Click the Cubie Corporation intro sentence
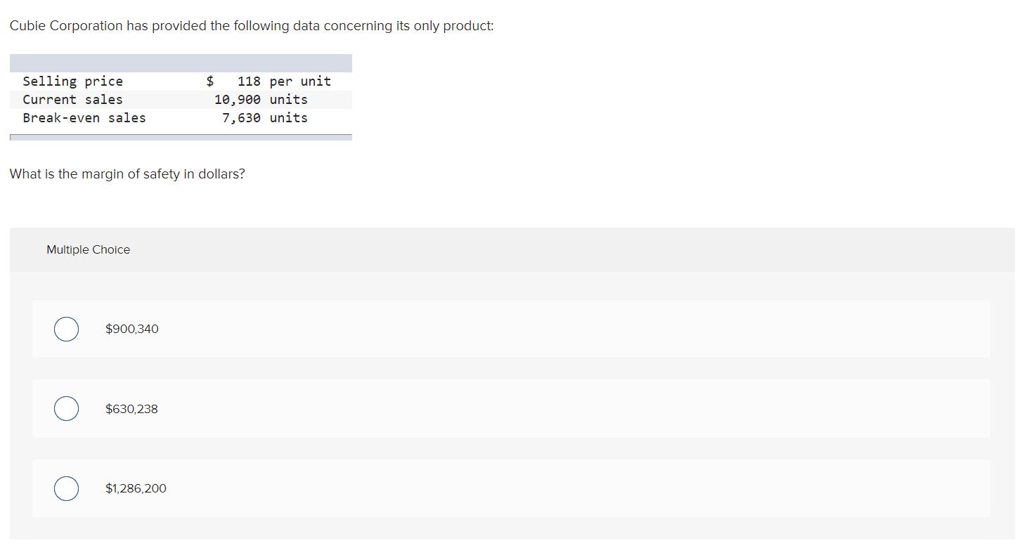 click(x=252, y=26)
